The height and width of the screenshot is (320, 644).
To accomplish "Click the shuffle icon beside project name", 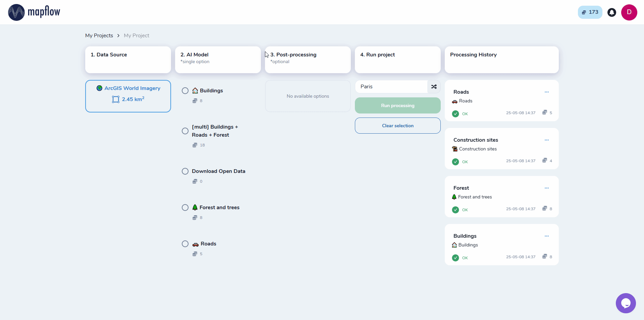I will pyautogui.click(x=434, y=87).
